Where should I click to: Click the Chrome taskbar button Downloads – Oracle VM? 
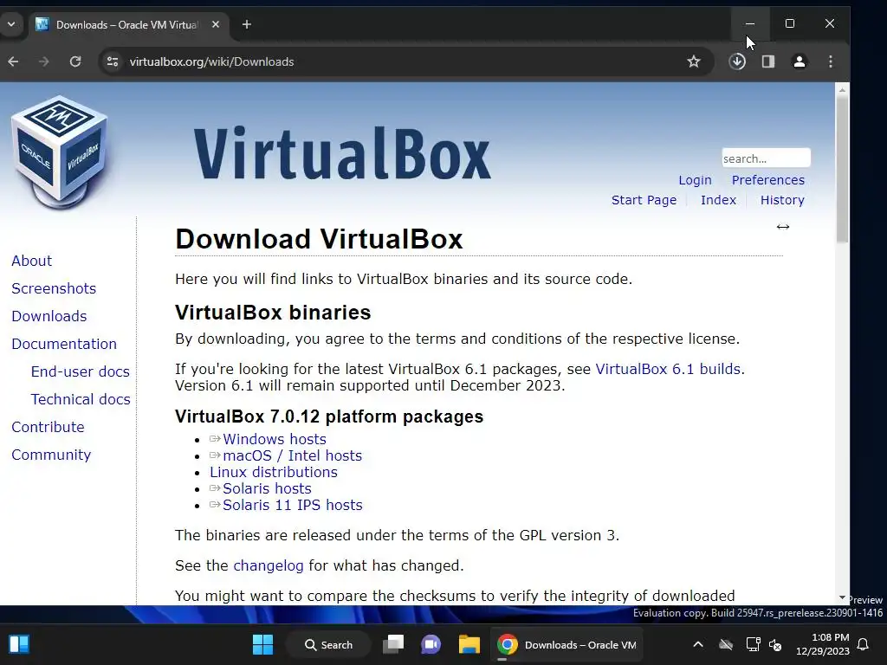[x=567, y=644]
